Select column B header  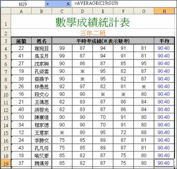(x=42, y=12)
